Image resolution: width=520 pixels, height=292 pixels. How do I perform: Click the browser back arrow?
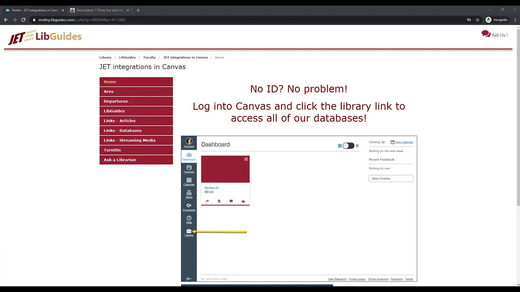click(6, 19)
